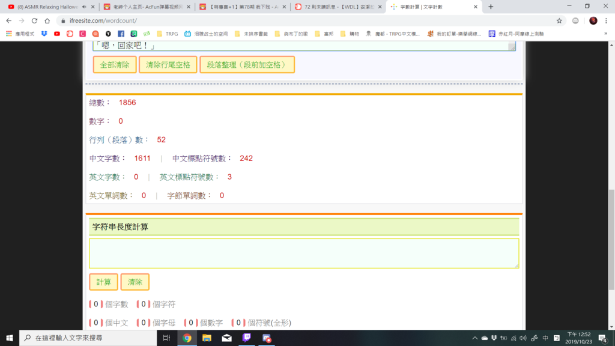Image resolution: width=615 pixels, height=346 pixels.
Task: Open the 赤紅月-阿摩線上測驗 bookmark
Action: tap(516, 34)
